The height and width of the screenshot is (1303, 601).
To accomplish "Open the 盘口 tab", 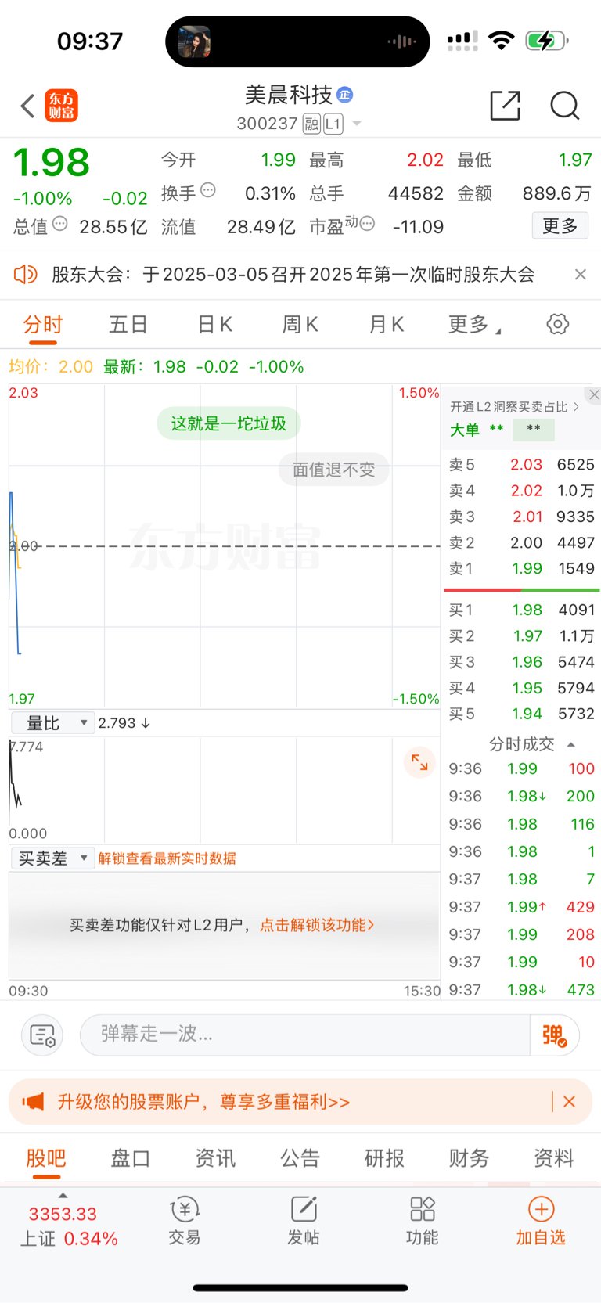I will [x=131, y=1158].
